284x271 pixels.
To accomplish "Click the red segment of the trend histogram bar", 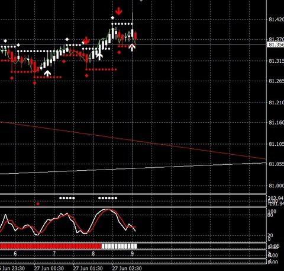I will [51, 246].
